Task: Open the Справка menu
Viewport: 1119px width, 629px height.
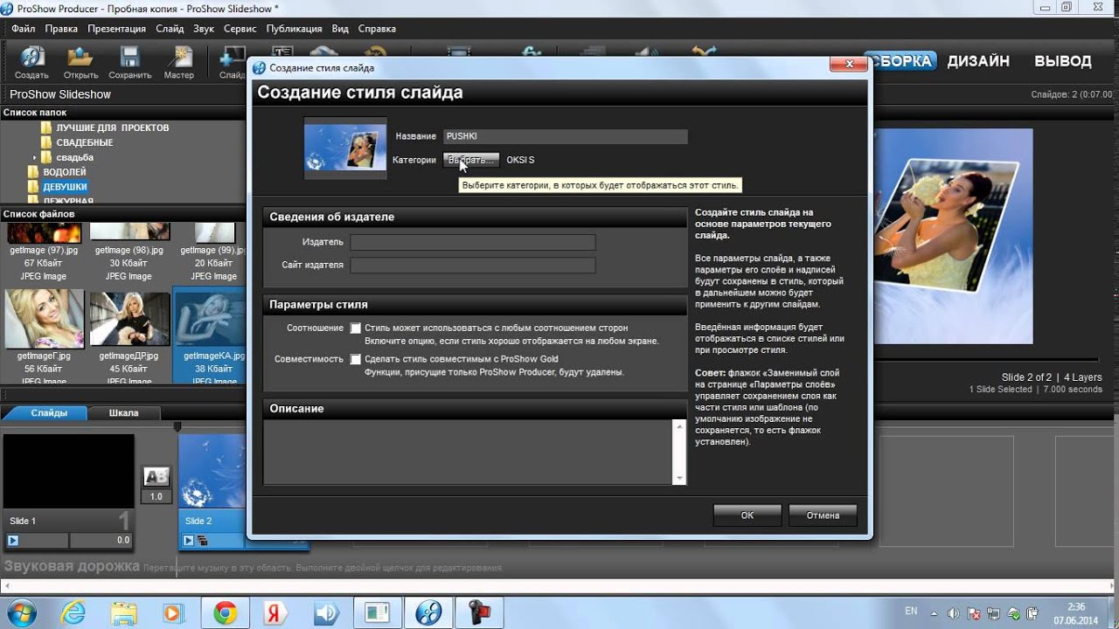Action: click(377, 29)
